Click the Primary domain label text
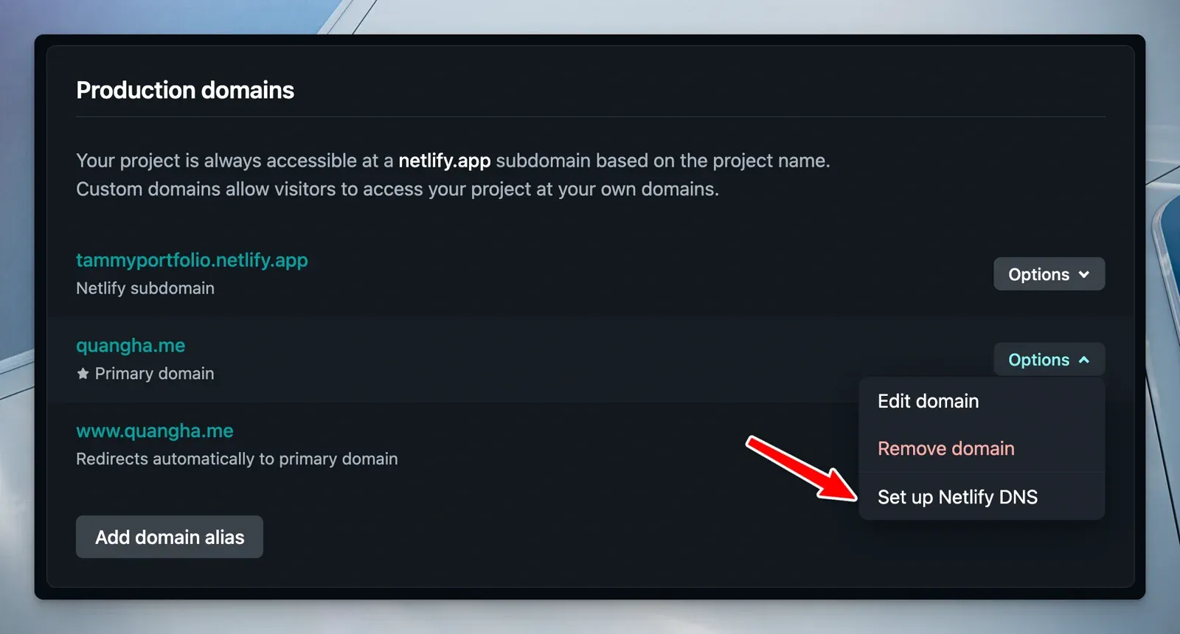 154,374
